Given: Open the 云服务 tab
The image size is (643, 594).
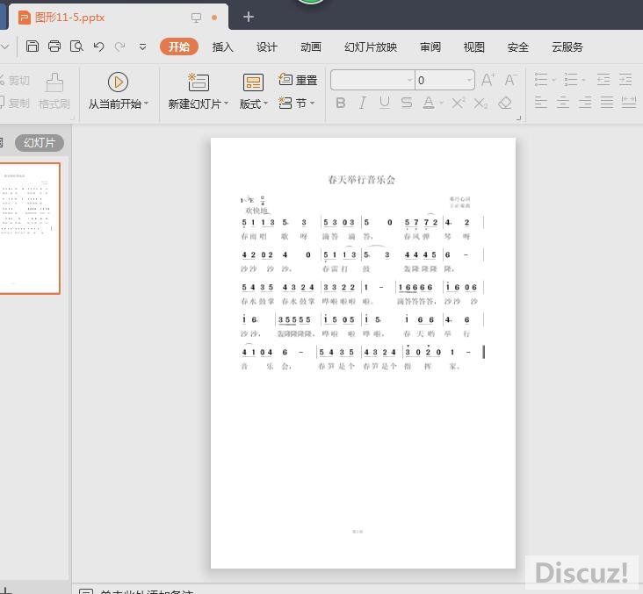Looking at the screenshot, I should [x=567, y=47].
